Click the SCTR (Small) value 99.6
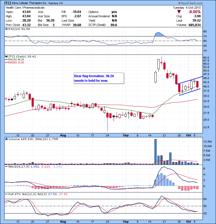Viewport: 216px width, 224px height. (114, 25)
